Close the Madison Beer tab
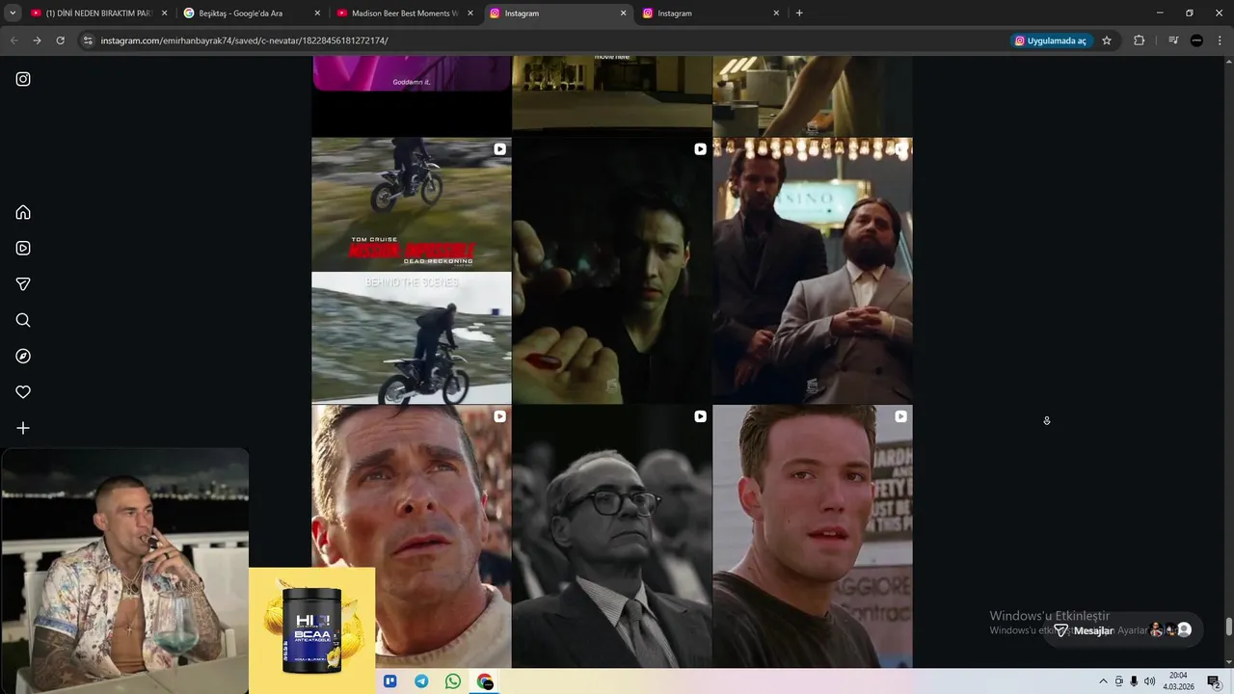The width and height of the screenshot is (1234, 694). click(x=470, y=13)
